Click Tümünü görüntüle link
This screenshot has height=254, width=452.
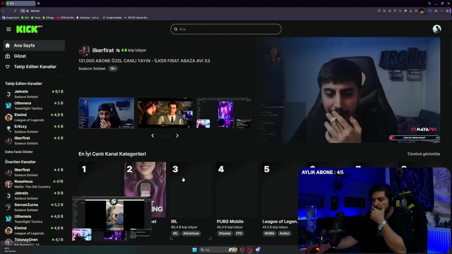click(423, 154)
